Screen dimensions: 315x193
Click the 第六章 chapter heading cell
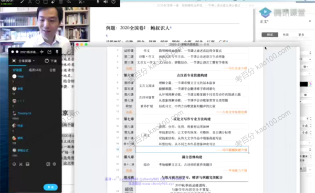[129, 75]
